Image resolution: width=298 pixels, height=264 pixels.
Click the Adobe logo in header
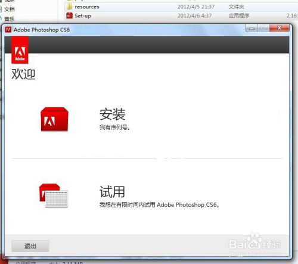(20, 50)
